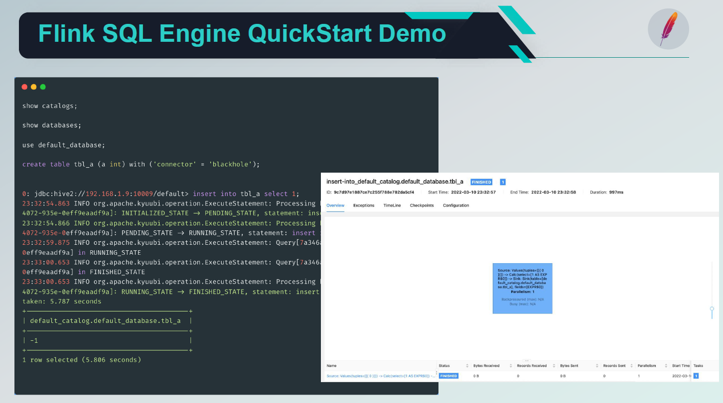Click the blue tasks badge in table row

tap(696, 376)
